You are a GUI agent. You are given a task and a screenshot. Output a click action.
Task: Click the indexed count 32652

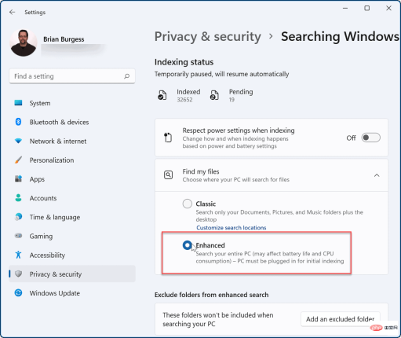tap(184, 100)
